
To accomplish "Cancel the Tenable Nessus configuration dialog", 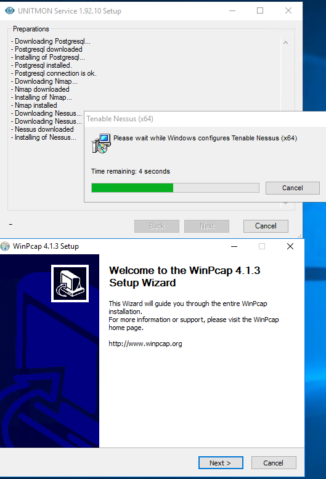I will pos(292,188).
